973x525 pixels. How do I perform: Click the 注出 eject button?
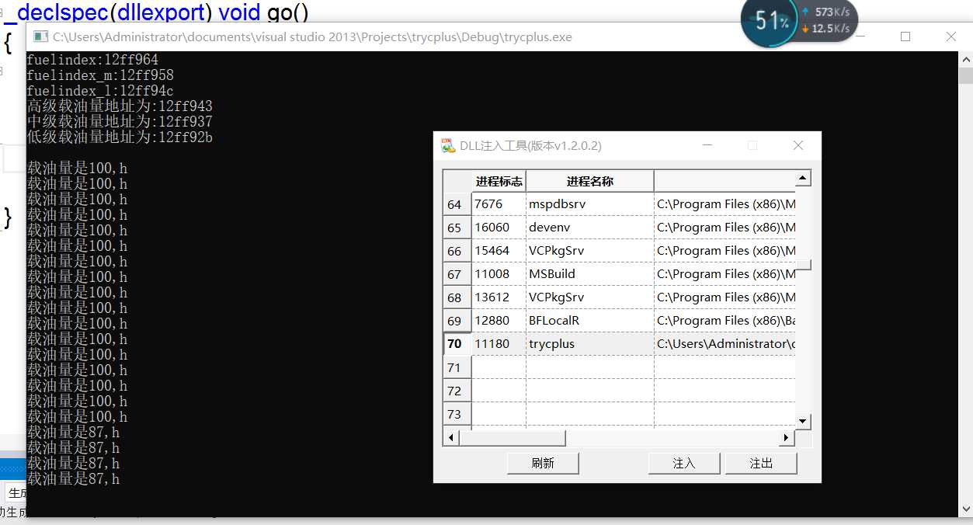pos(761,463)
